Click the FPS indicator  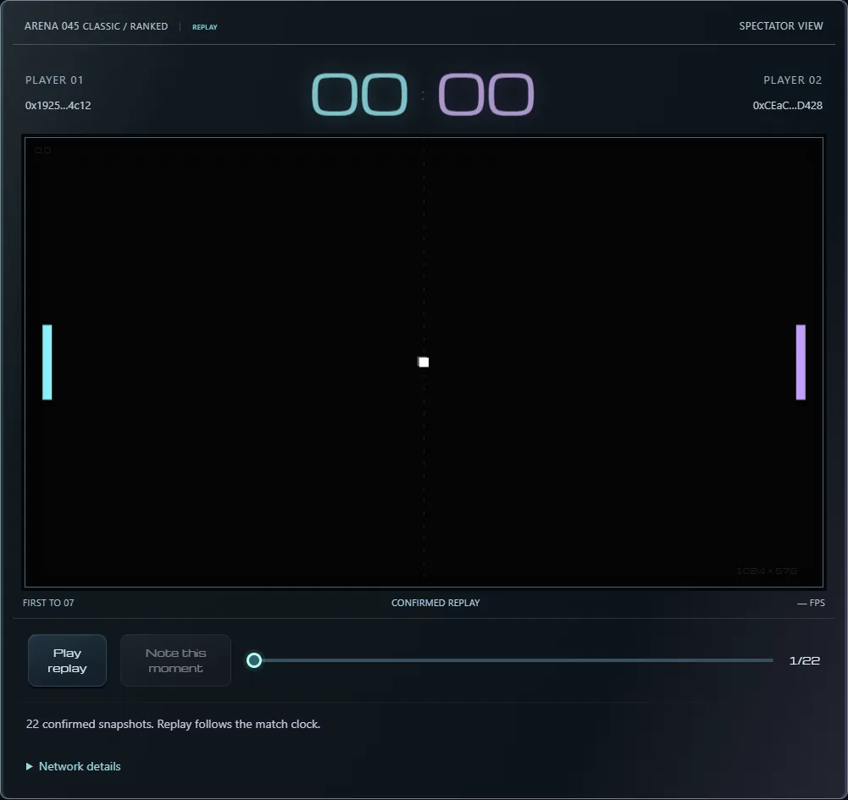(811, 603)
